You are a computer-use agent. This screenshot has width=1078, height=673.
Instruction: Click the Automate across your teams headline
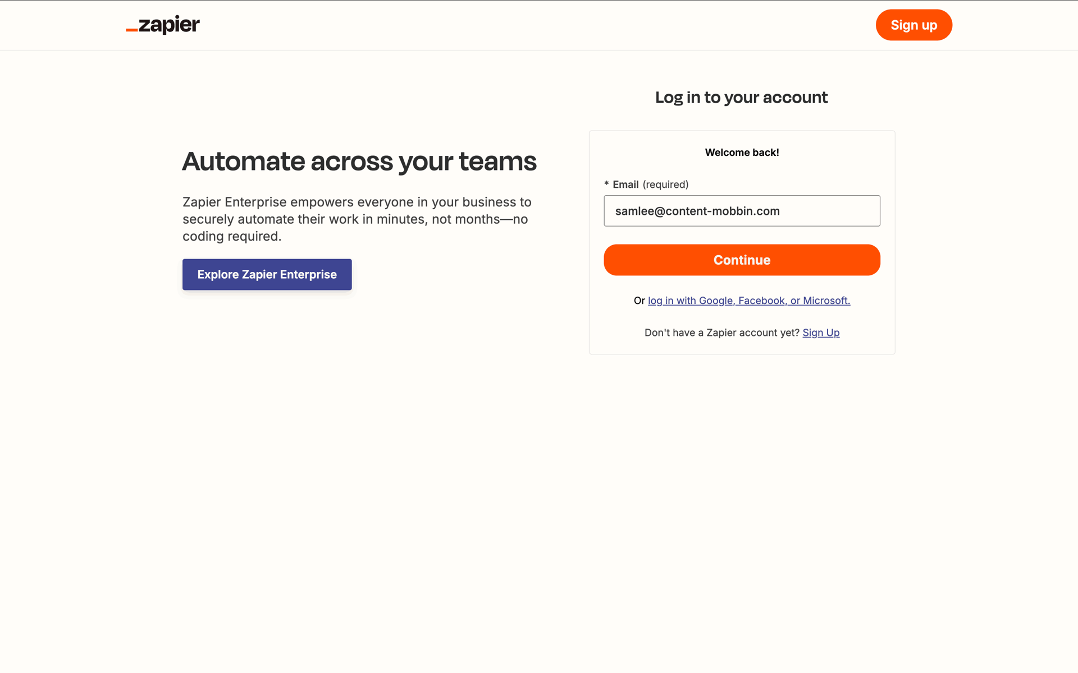pyautogui.click(x=359, y=162)
